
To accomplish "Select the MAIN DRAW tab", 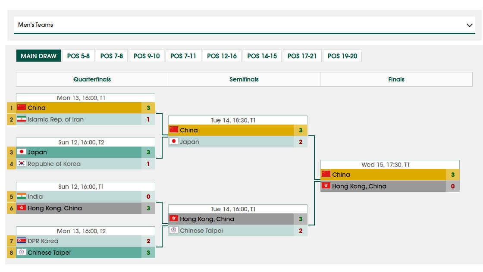I will click(38, 56).
